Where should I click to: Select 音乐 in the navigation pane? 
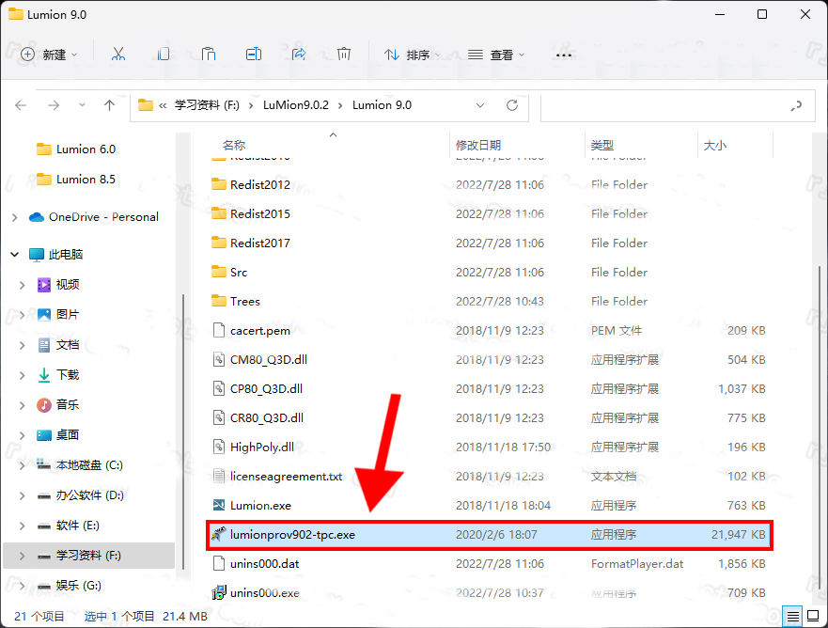68,405
